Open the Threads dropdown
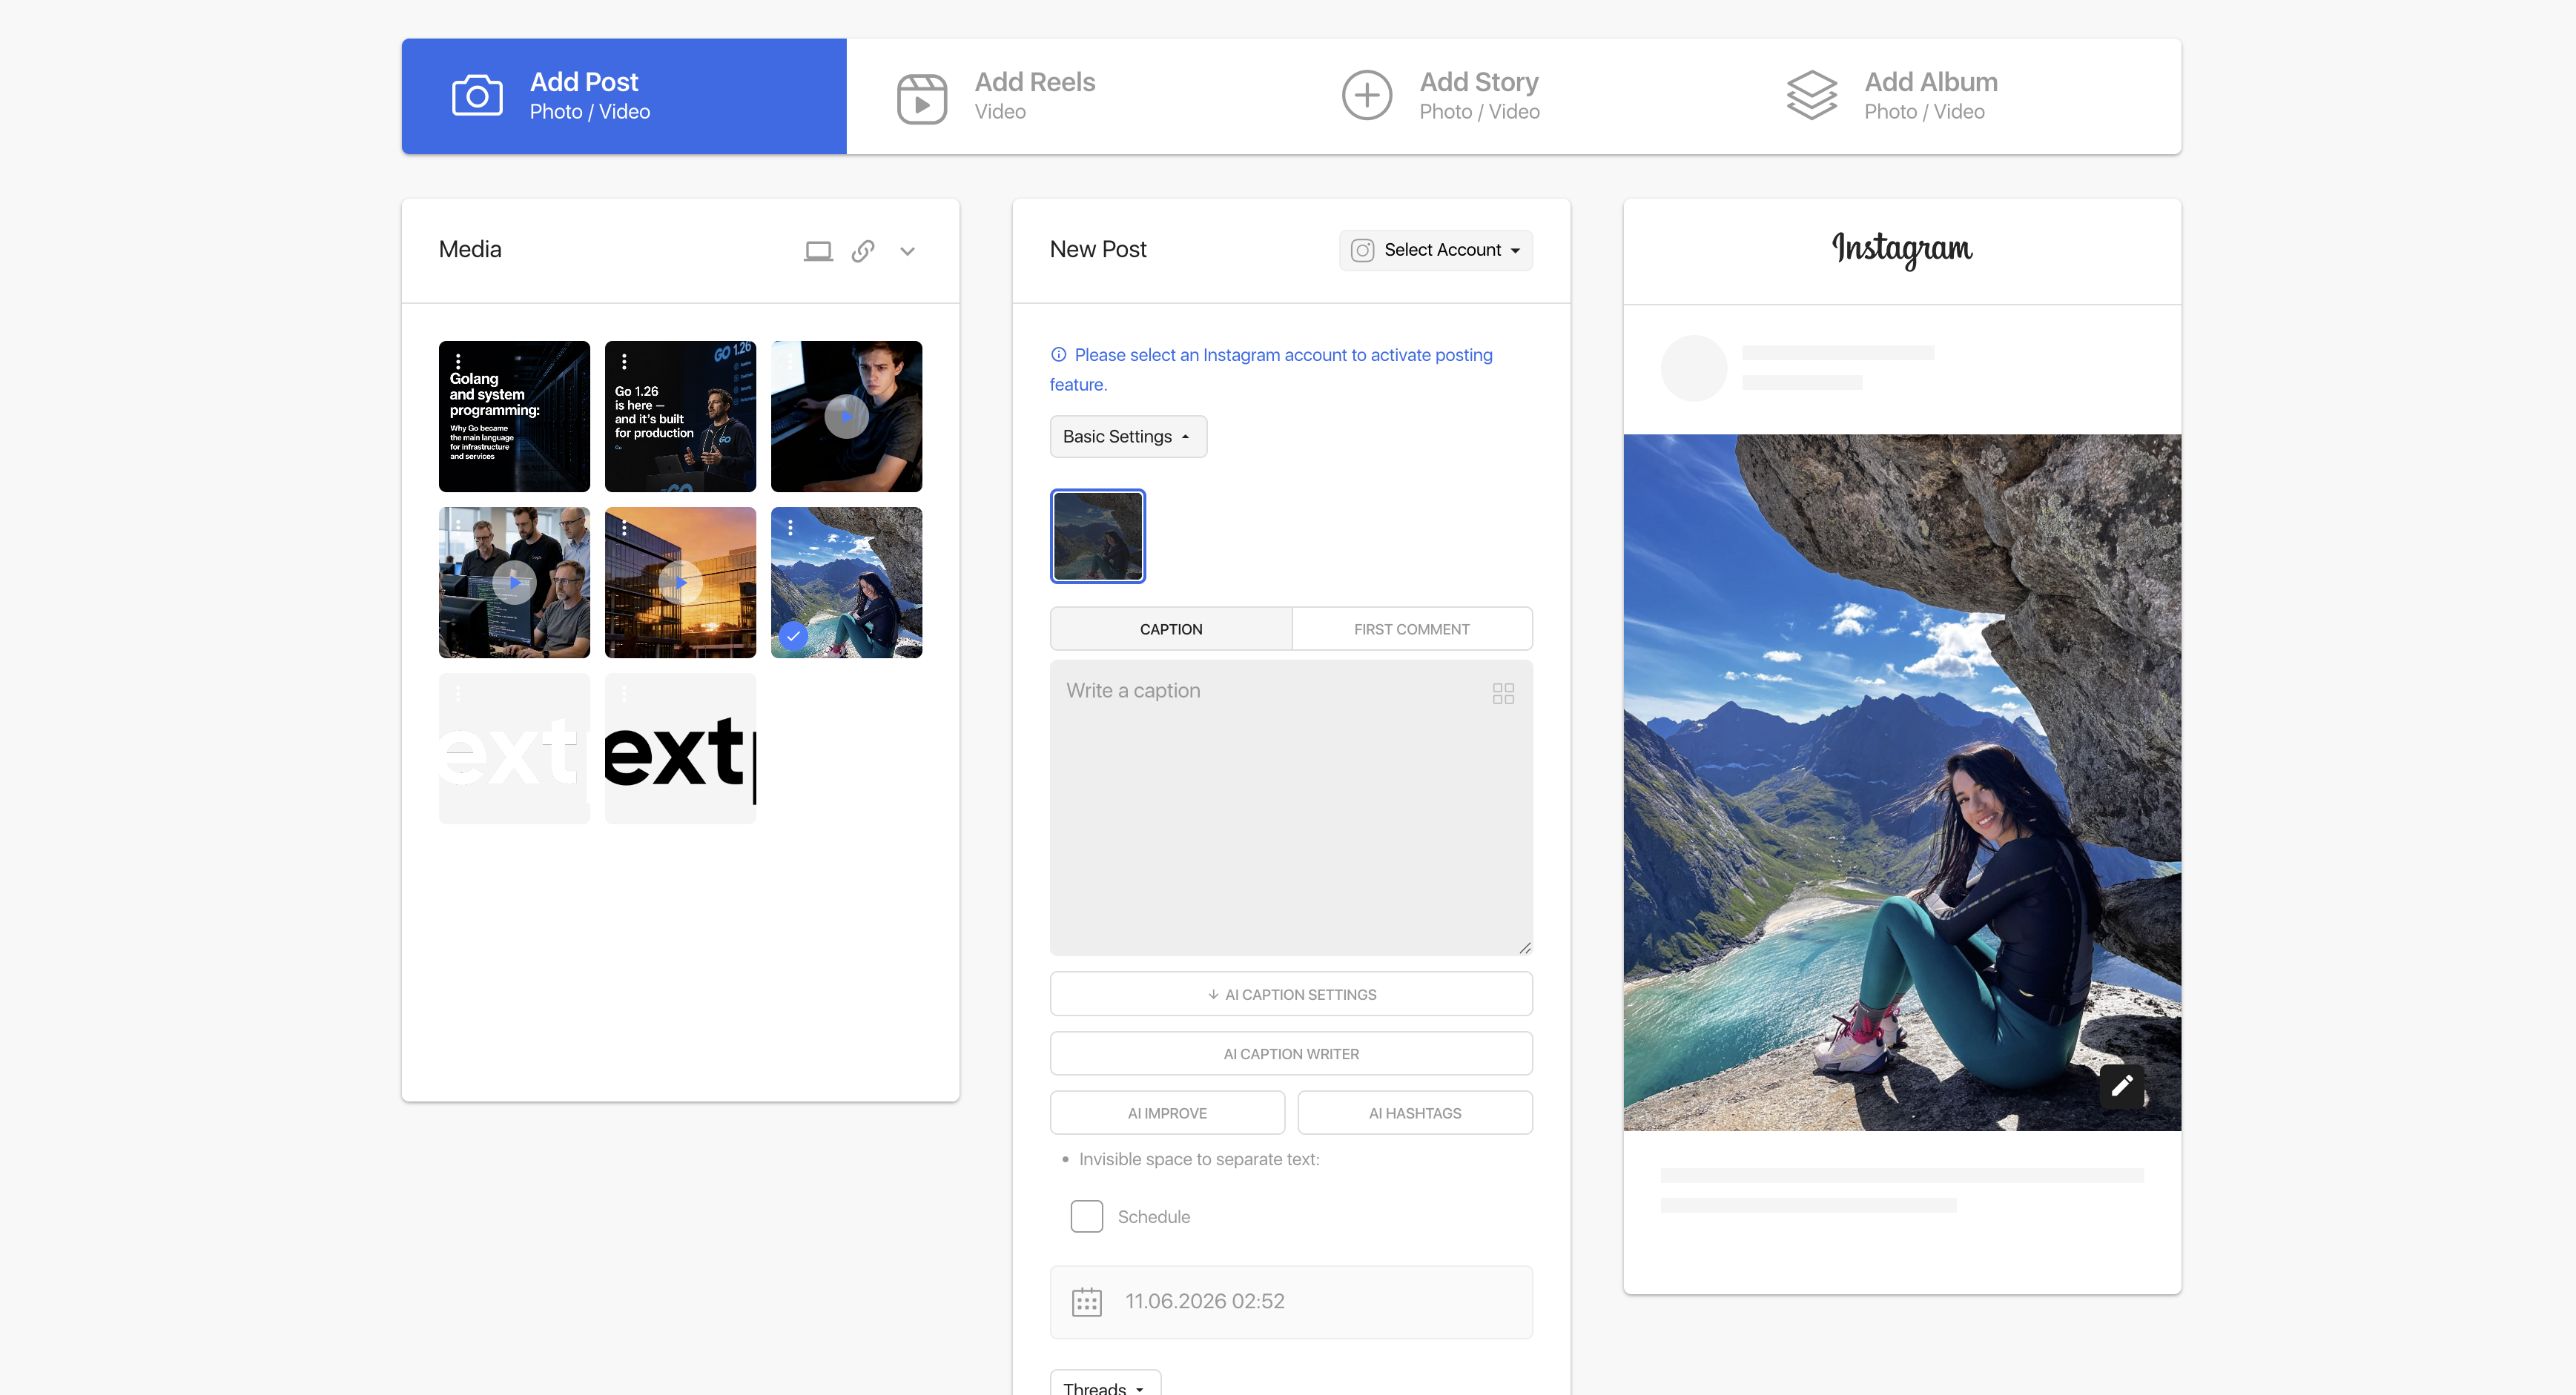This screenshot has width=2576, height=1395. (x=1105, y=1387)
